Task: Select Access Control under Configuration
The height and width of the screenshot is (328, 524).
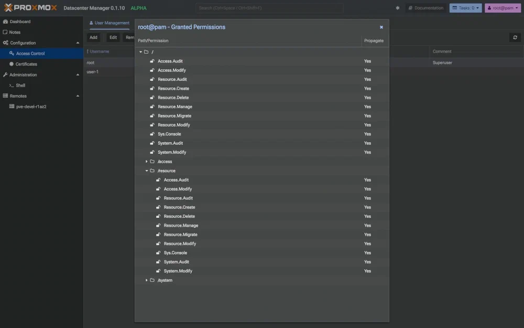Action: coord(30,53)
